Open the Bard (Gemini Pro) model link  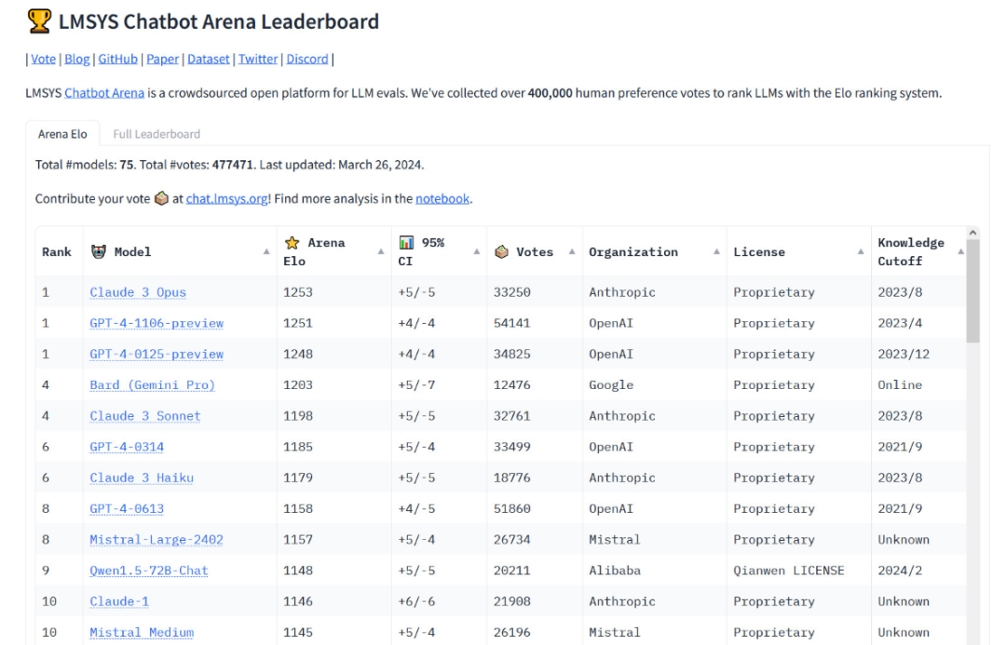pos(152,384)
